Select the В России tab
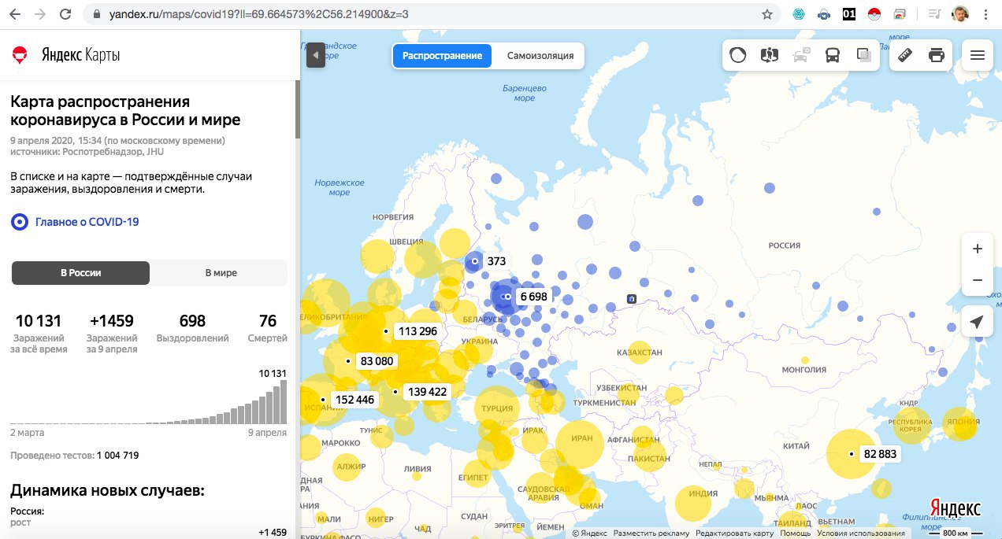Image resolution: width=1002 pixels, height=539 pixels. pyautogui.click(x=80, y=273)
